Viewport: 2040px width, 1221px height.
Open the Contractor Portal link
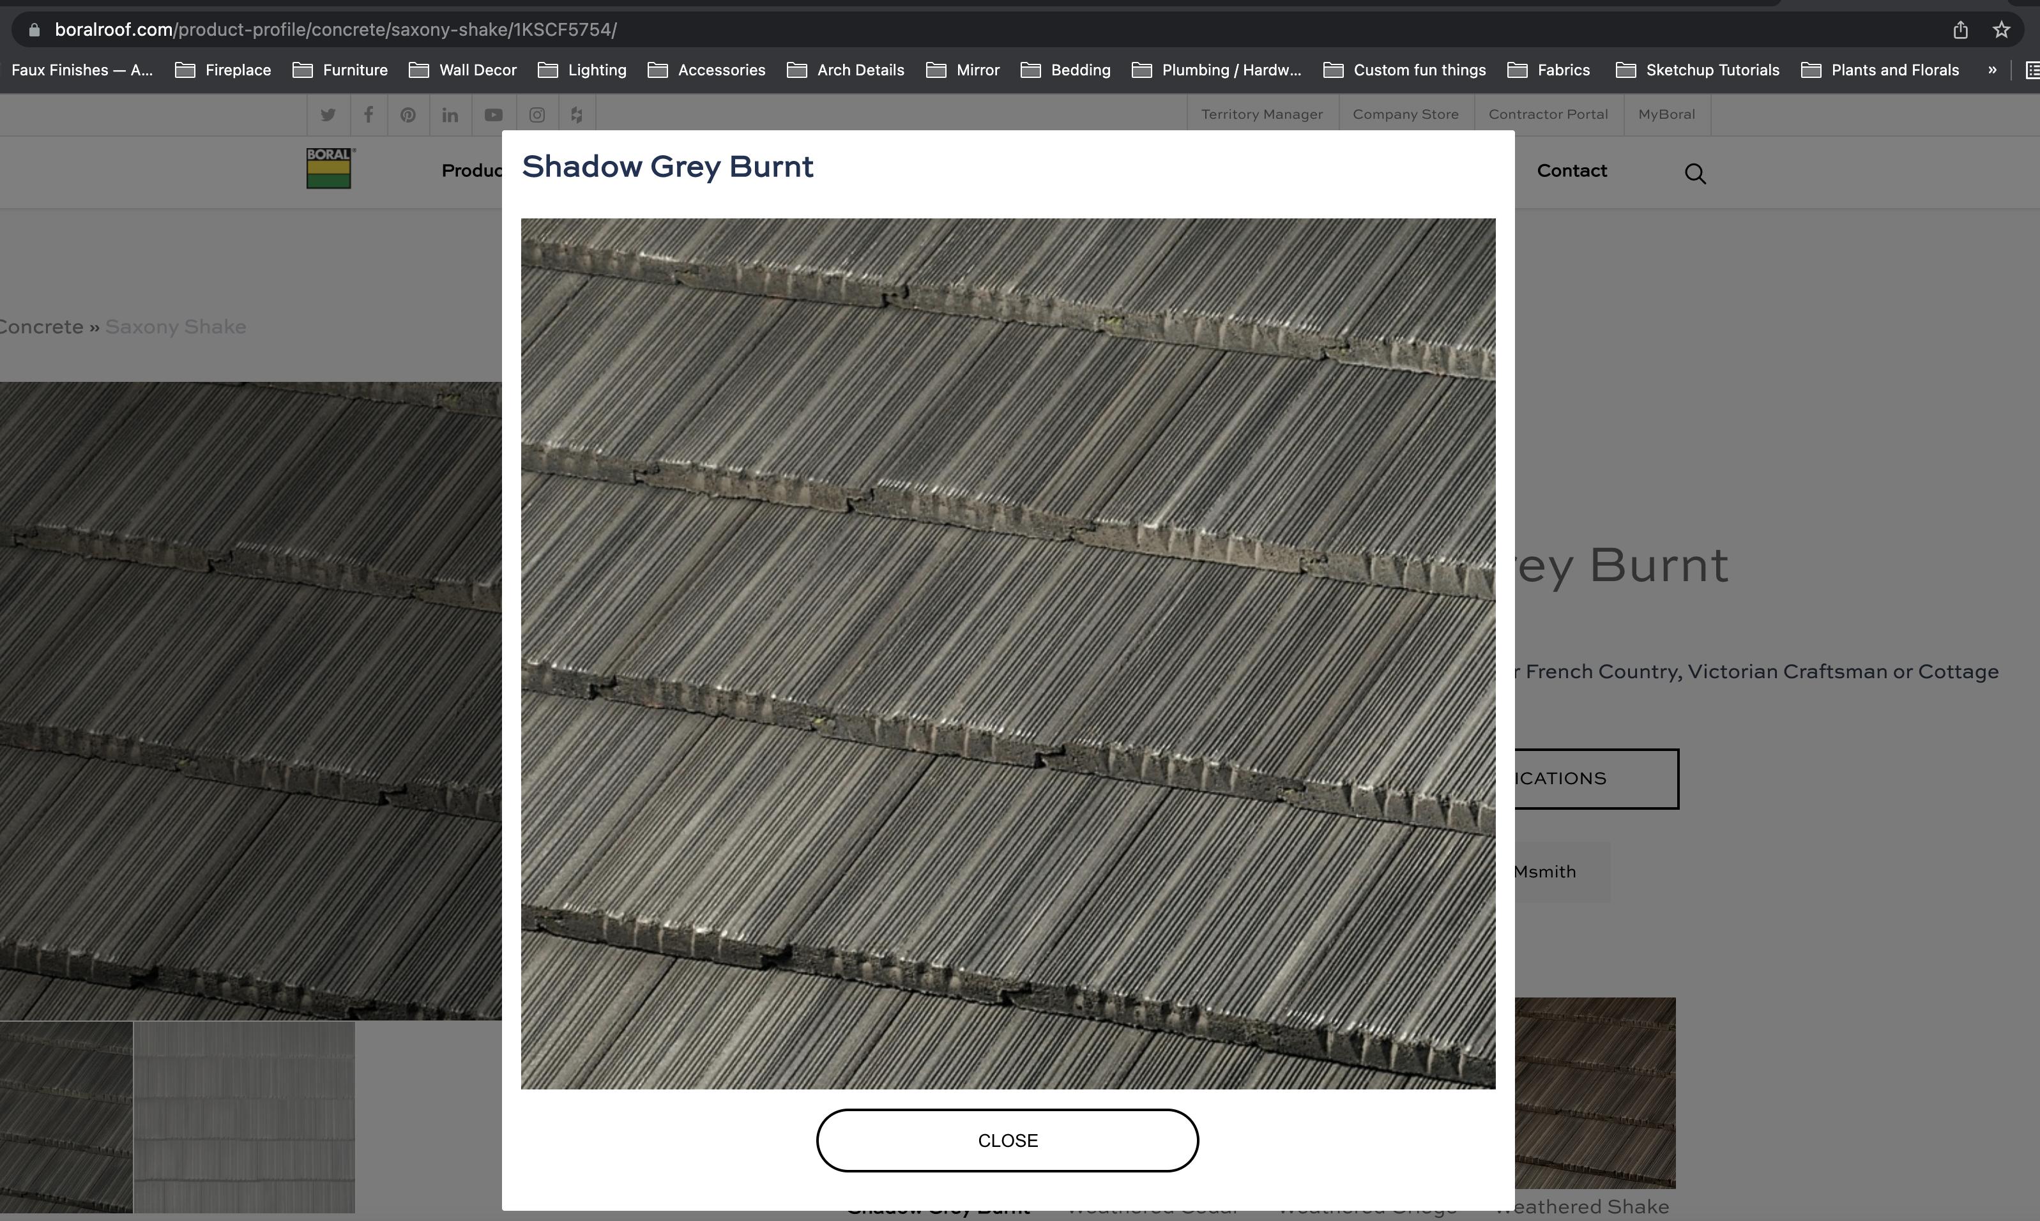(1547, 114)
